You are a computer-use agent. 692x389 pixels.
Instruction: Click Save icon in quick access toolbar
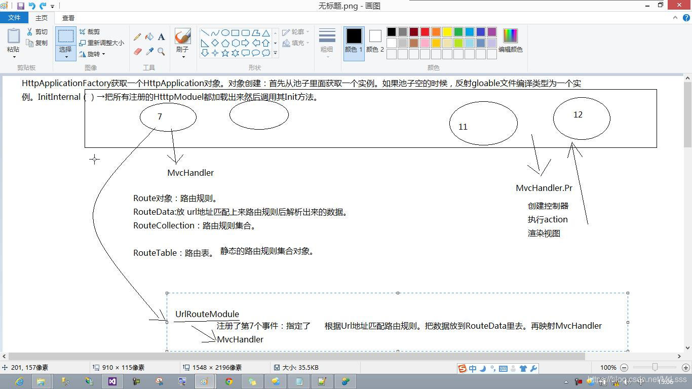(21, 6)
